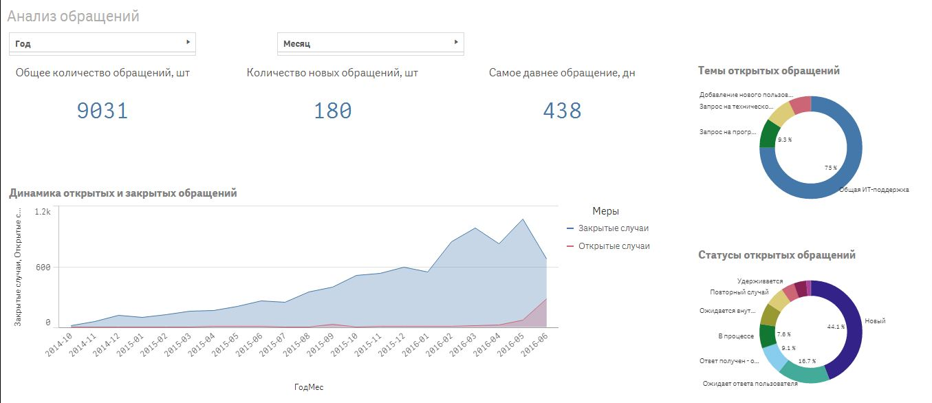This screenshot has width=932, height=403.
Task: Select the light blue 9.1 % status segment
Action: point(775,356)
